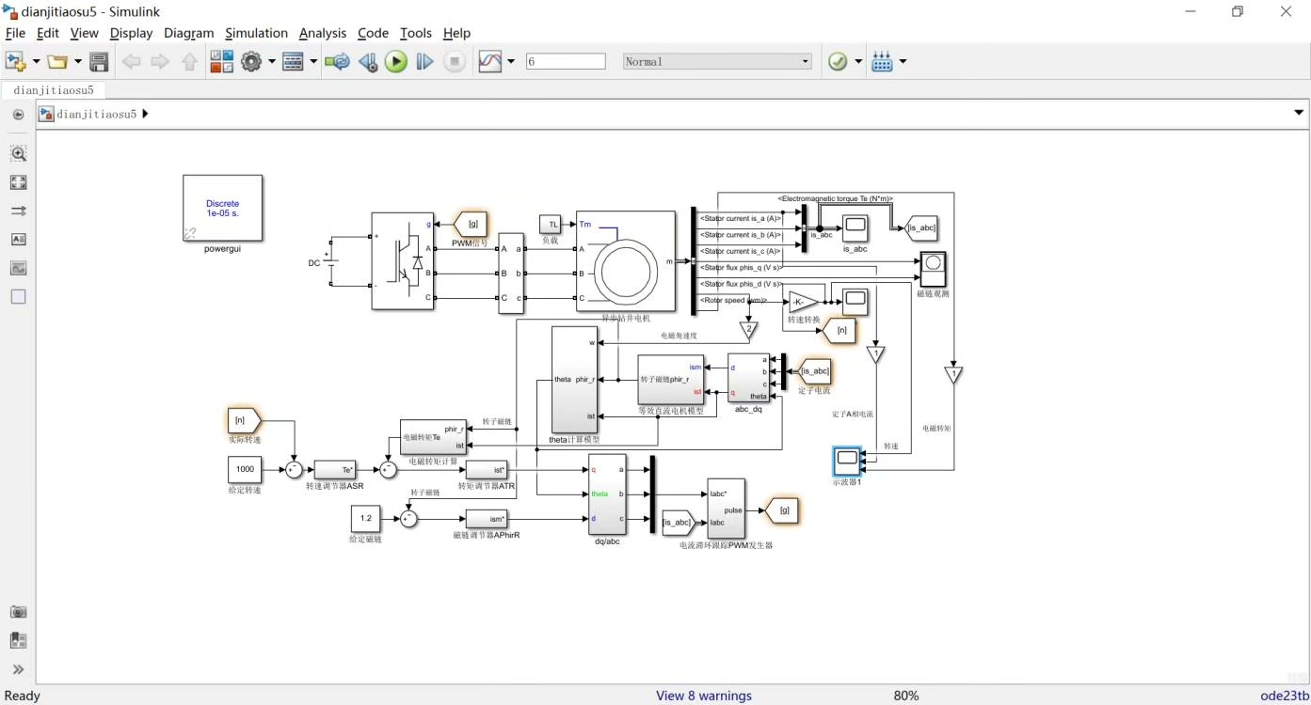Expand the Open folder dropdown arrow

click(78, 61)
